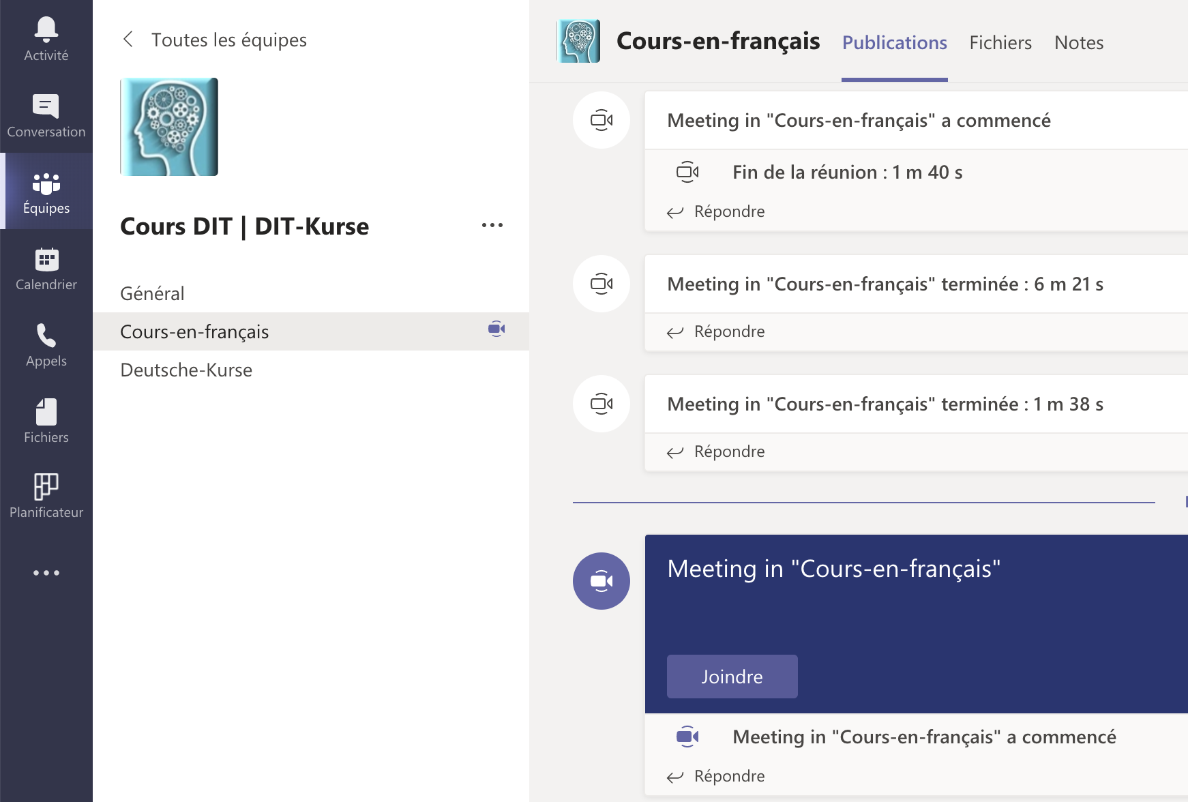Click the meeting icon beside the 6 m 21 s post

pyautogui.click(x=602, y=284)
